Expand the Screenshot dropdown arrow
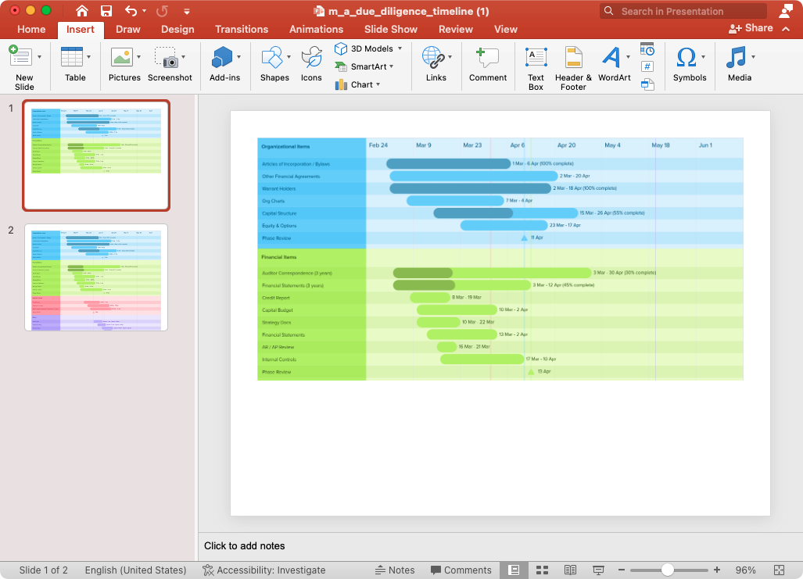 (x=184, y=57)
